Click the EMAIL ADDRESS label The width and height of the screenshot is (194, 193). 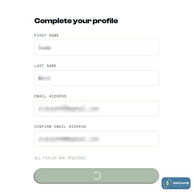pyautogui.click(x=50, y=96)
